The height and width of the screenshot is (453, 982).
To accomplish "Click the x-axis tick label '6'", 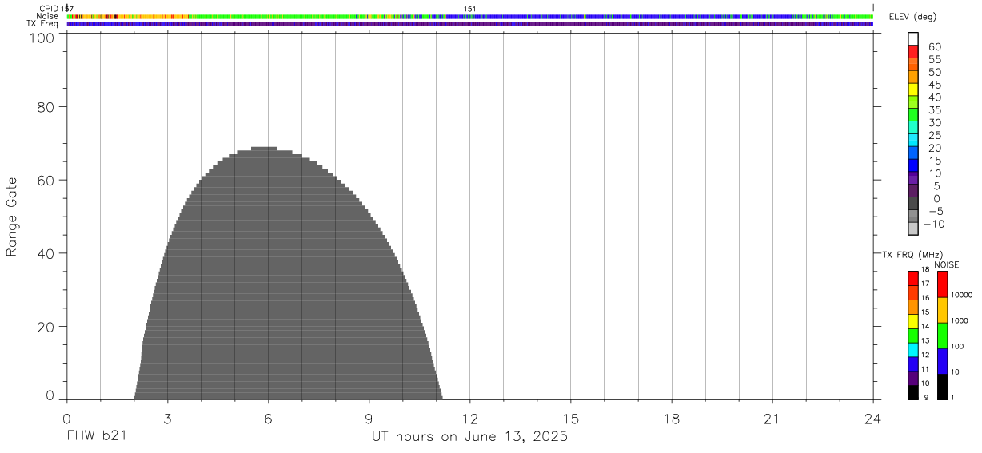I will 268,419.
